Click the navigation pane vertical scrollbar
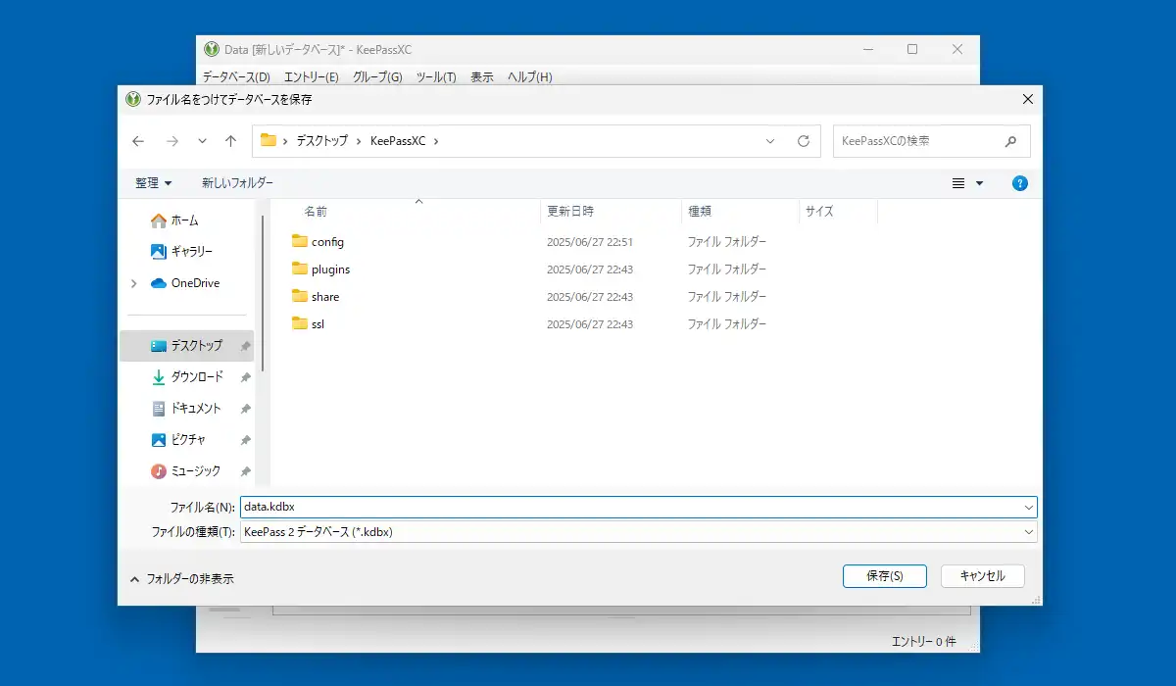1176x686 pixels. pos(263,294)
